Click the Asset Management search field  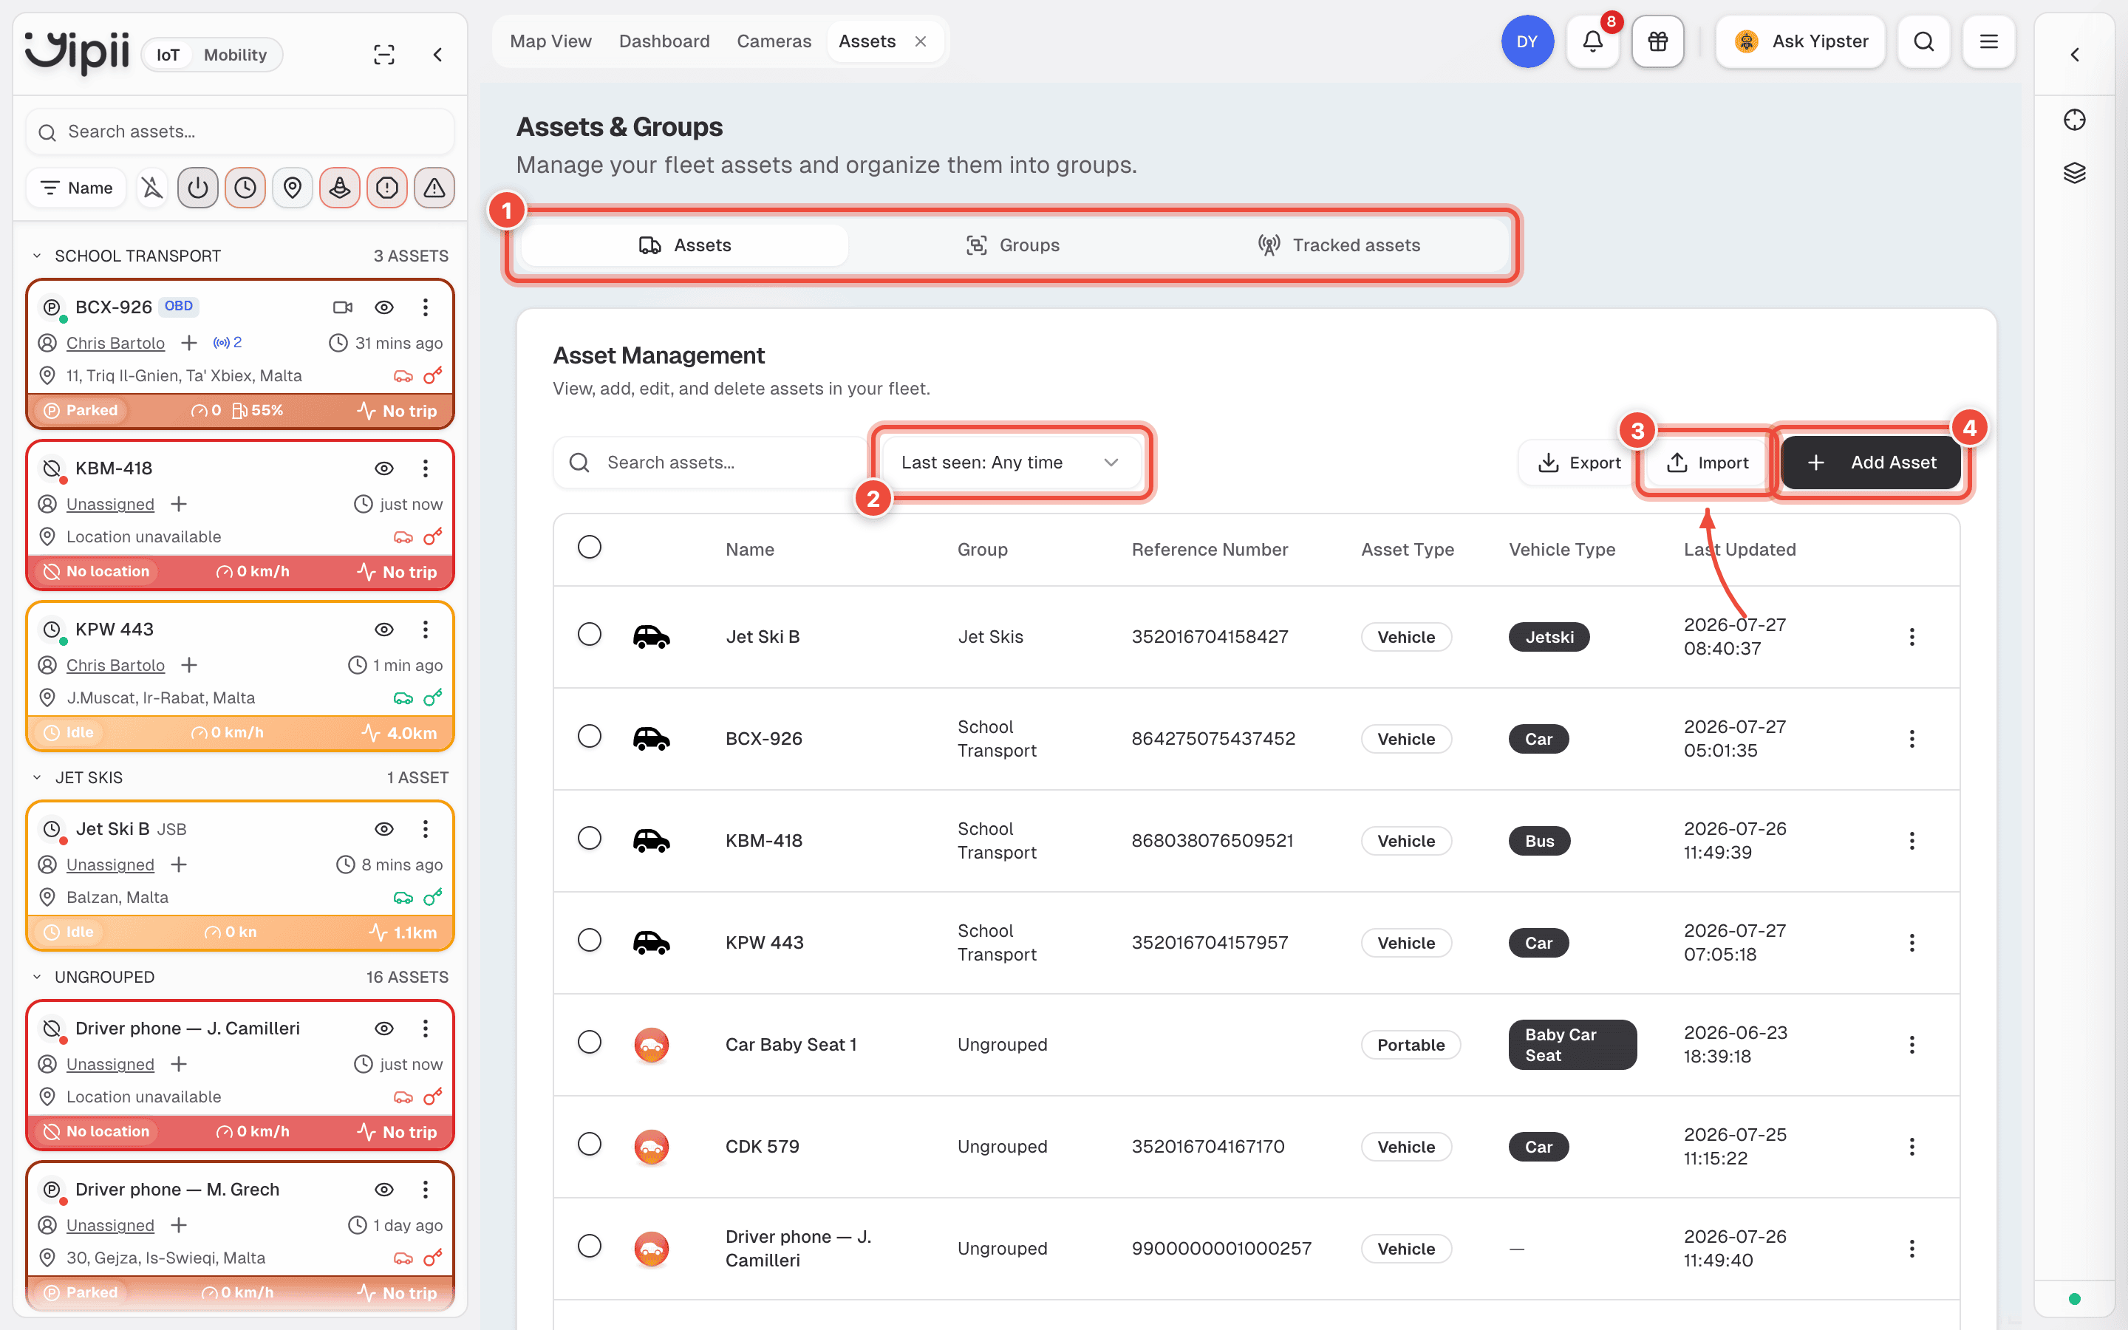(x=712, y=463)
